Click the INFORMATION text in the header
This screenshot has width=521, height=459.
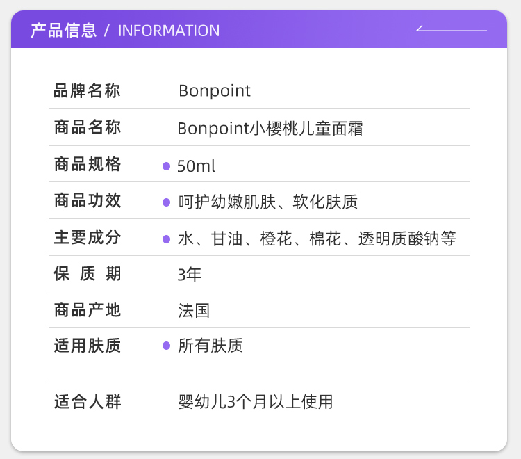[x=169, y=31]
